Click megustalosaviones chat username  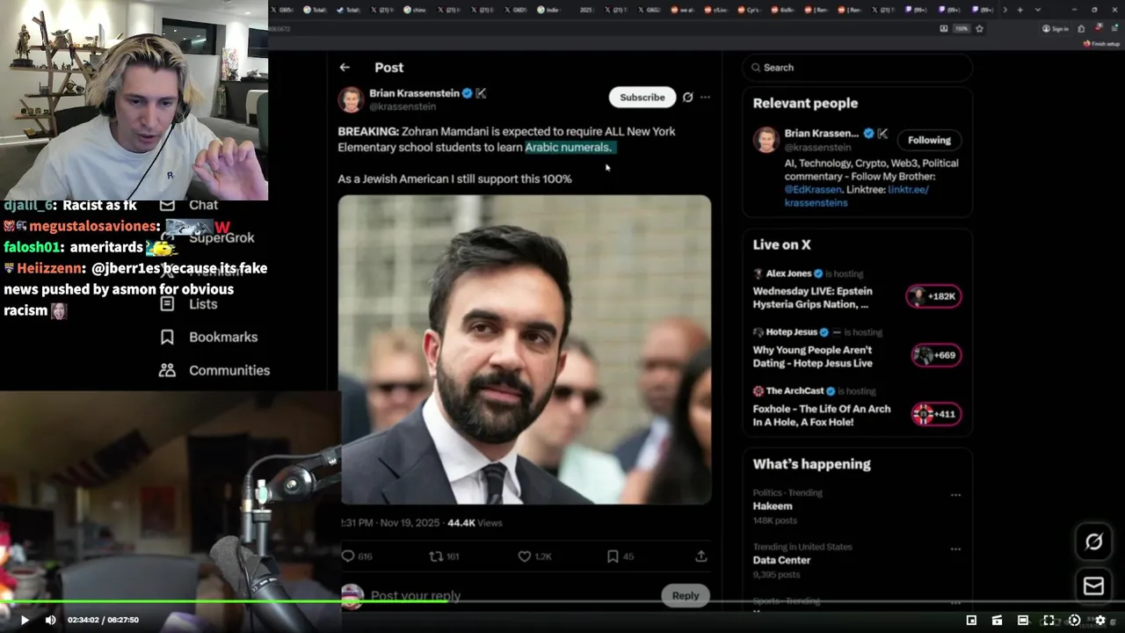coord(94,226)
